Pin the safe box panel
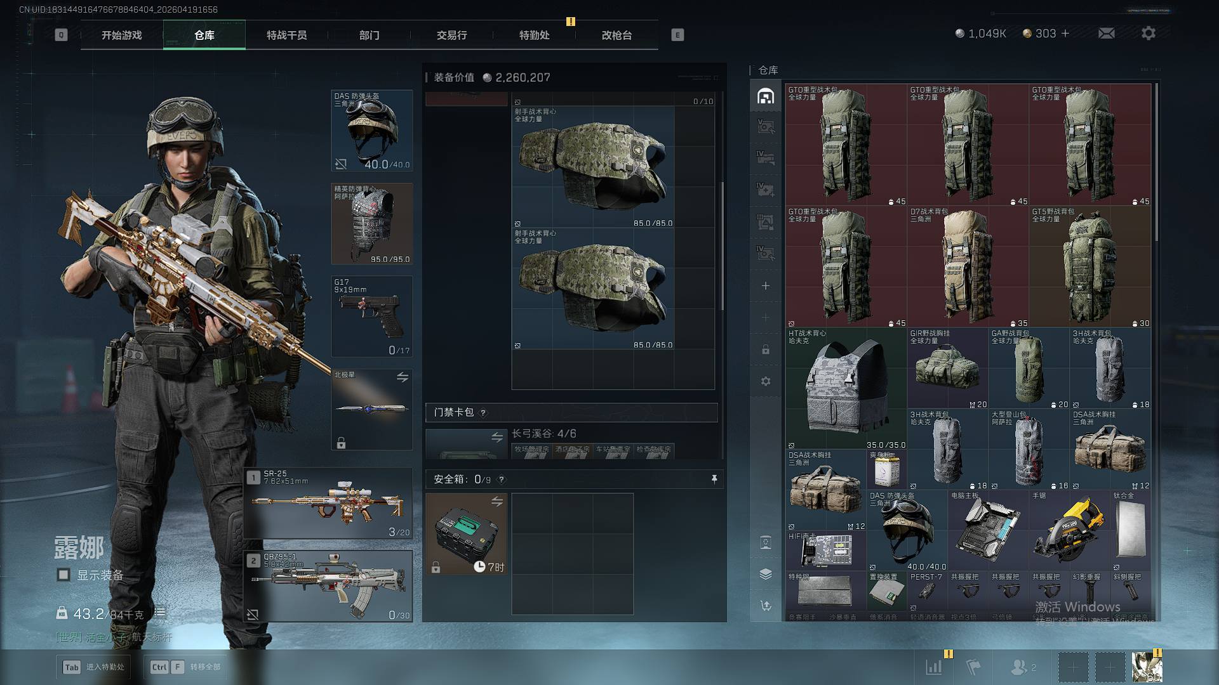 (x=714, y=479)
